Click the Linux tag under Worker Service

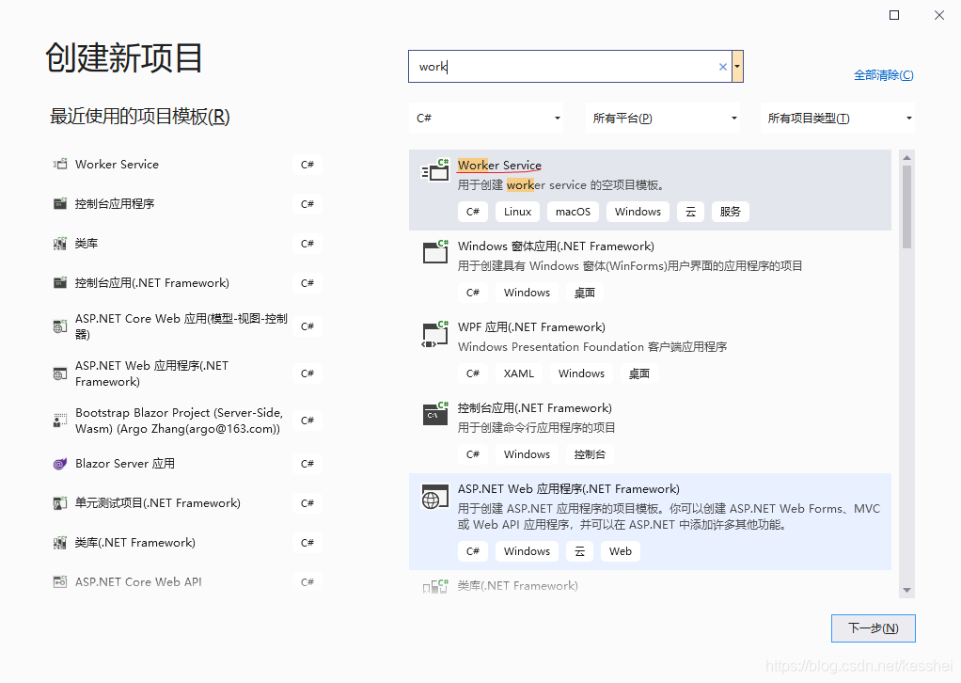[517, 212]
